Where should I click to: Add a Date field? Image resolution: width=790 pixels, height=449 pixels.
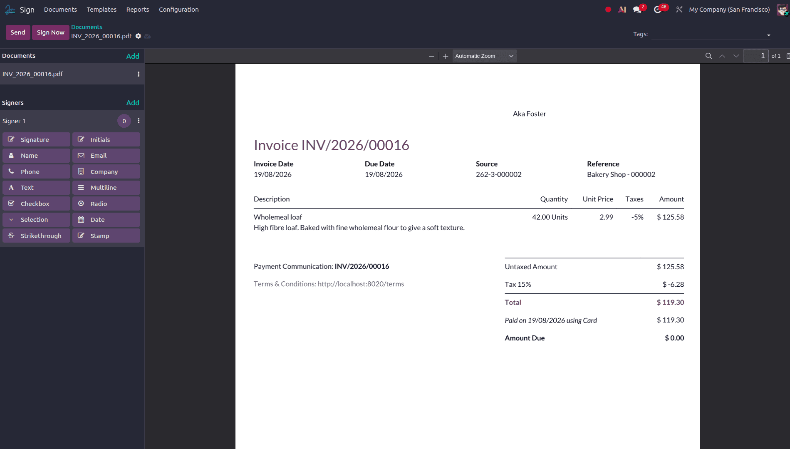click(106, 220)
